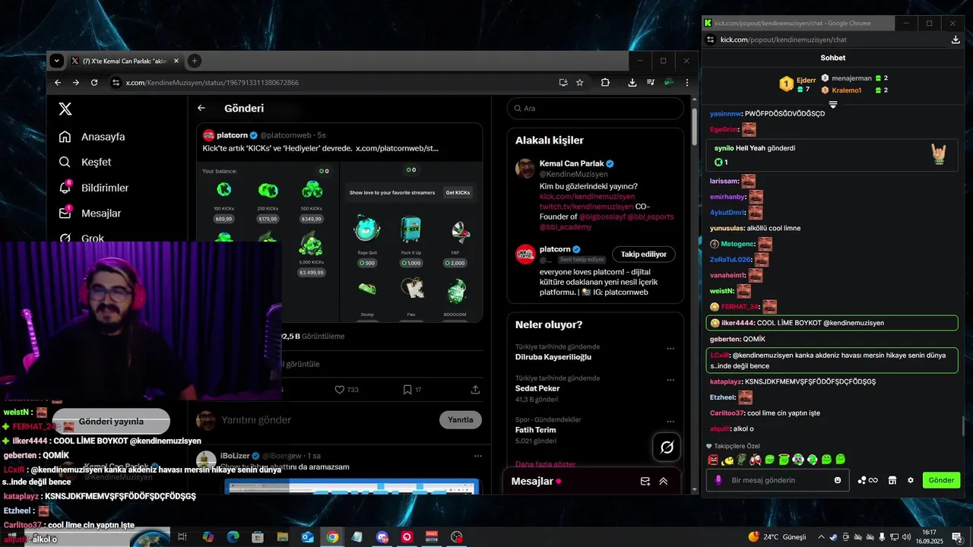Open the KICKs balance icon in chat

pos(867,480)
